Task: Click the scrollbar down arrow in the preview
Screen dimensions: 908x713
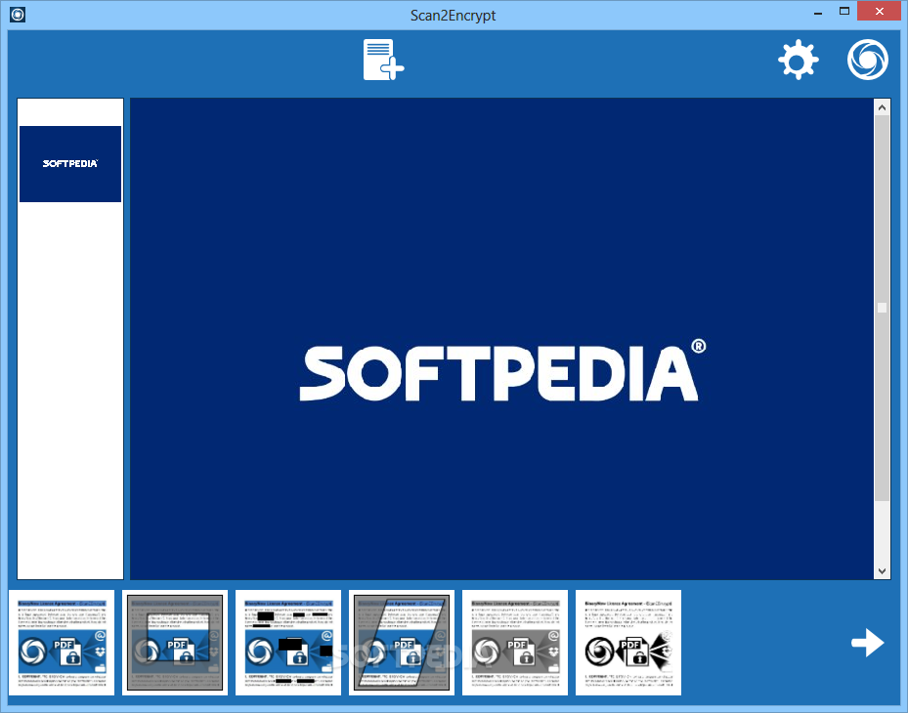Action: pos(882,570)
